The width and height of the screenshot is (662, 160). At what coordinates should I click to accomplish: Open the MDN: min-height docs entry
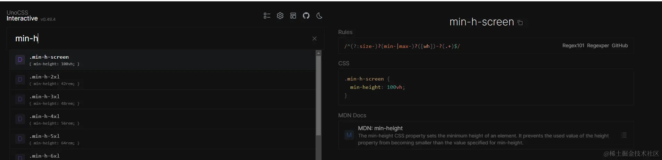(486, 135)
